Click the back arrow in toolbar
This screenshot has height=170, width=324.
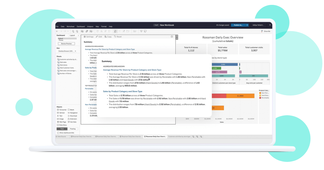[x=57, y=31]
